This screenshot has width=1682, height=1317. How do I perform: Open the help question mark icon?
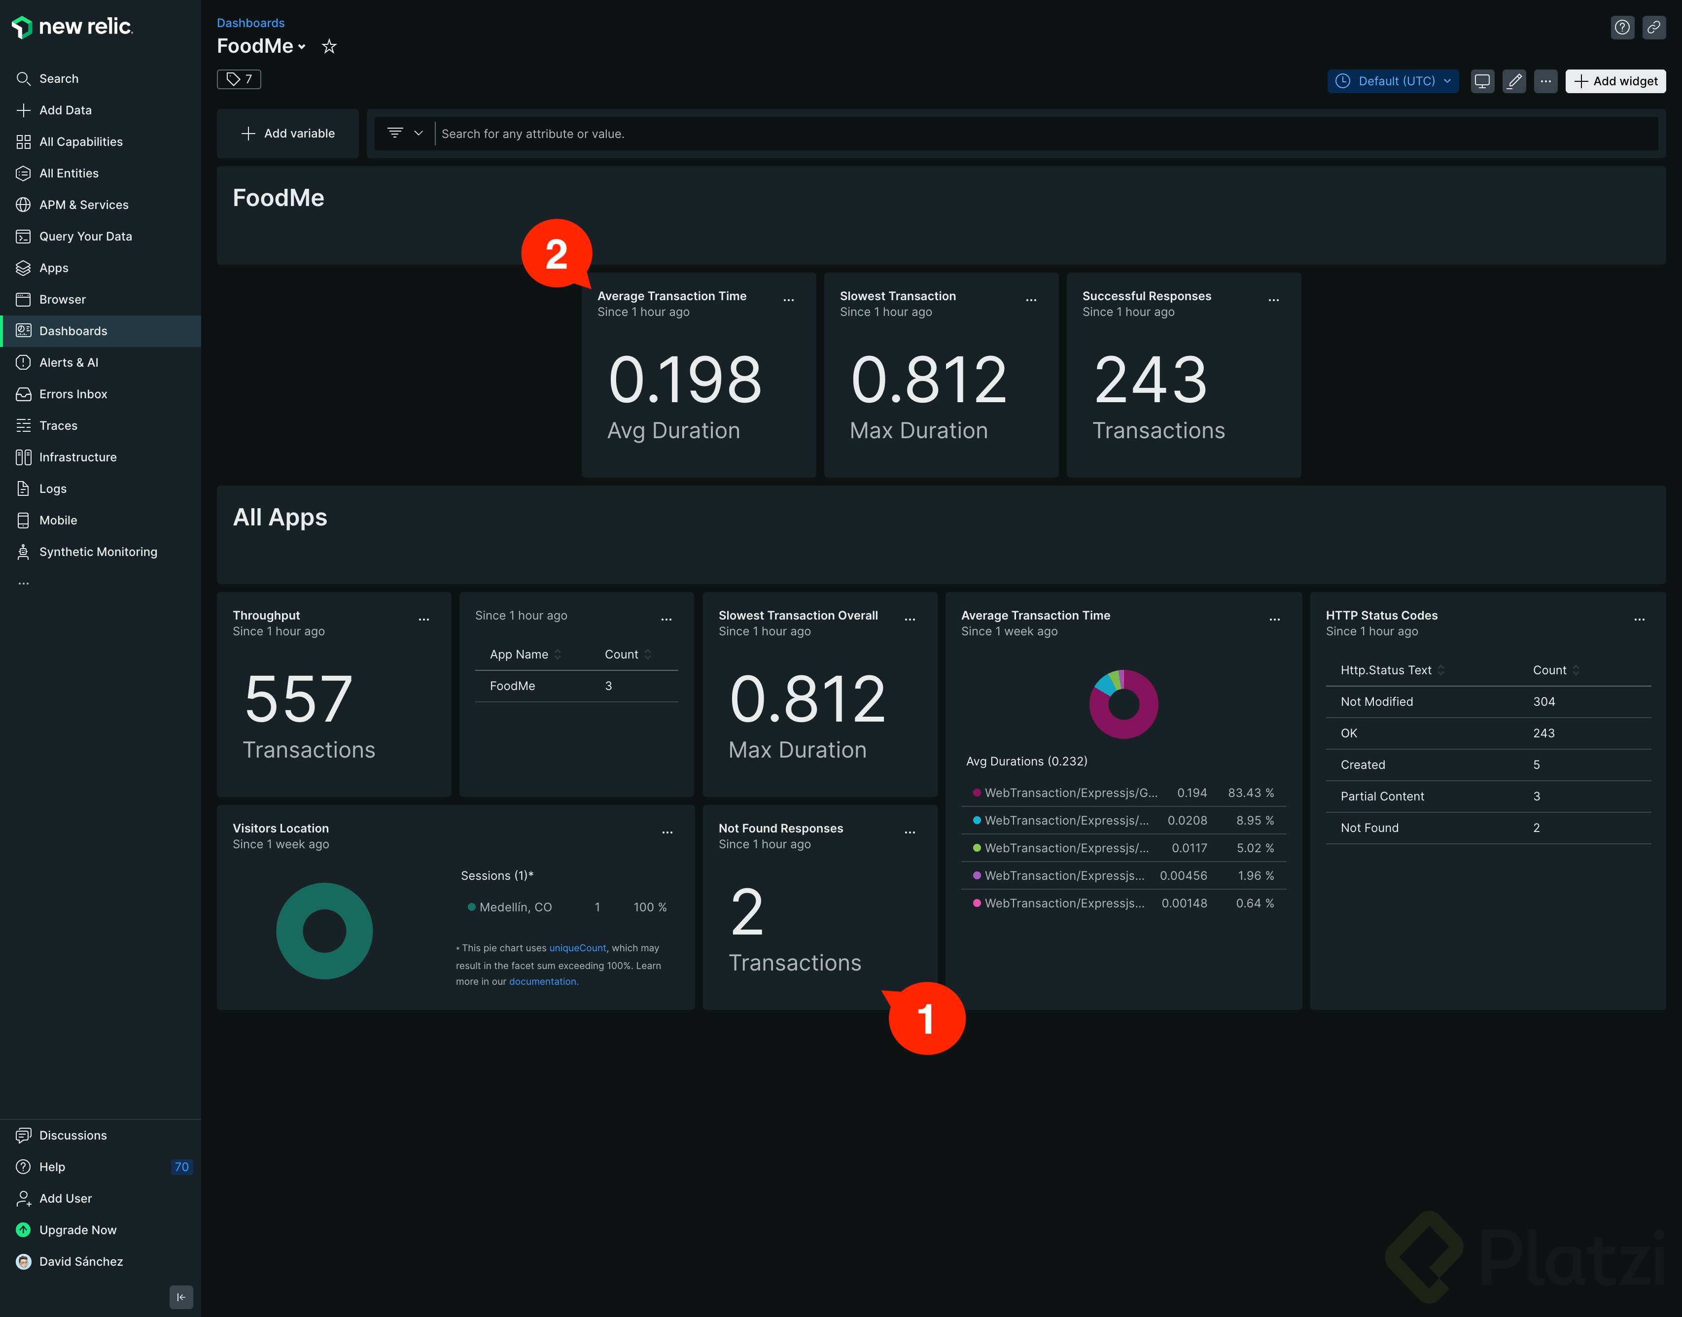(1623, 27)
